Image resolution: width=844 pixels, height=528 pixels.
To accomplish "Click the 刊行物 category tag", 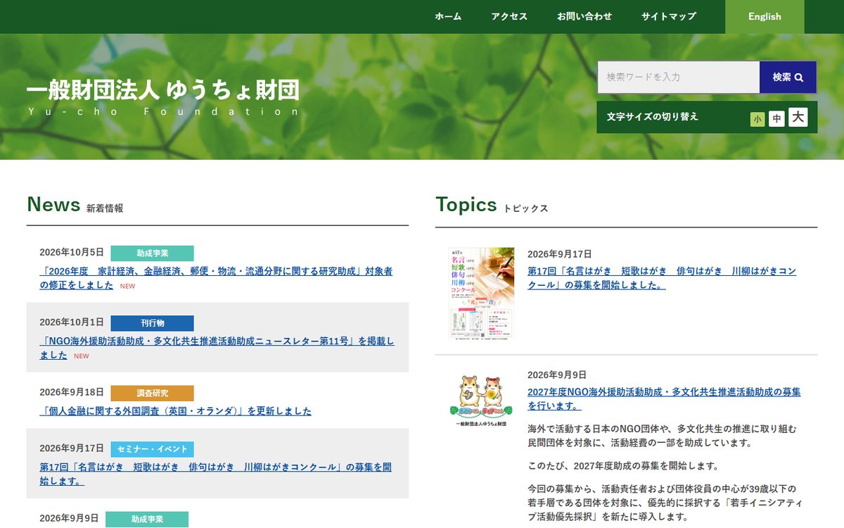I will click(152, 324).
